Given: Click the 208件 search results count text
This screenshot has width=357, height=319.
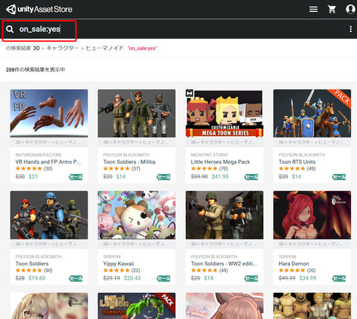Looking at the screenshot, I should (x=35, y=70).
